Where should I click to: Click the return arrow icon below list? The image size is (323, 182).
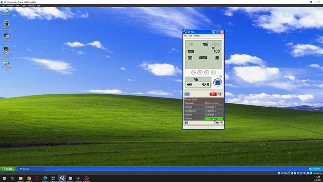coord(217,123)
